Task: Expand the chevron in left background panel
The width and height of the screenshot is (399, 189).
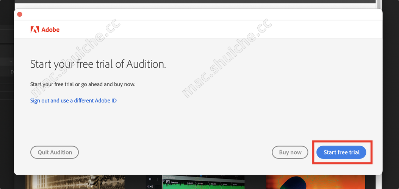Action: pos(11,61)
